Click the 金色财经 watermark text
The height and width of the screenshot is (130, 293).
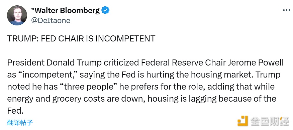tap(270, 121)
